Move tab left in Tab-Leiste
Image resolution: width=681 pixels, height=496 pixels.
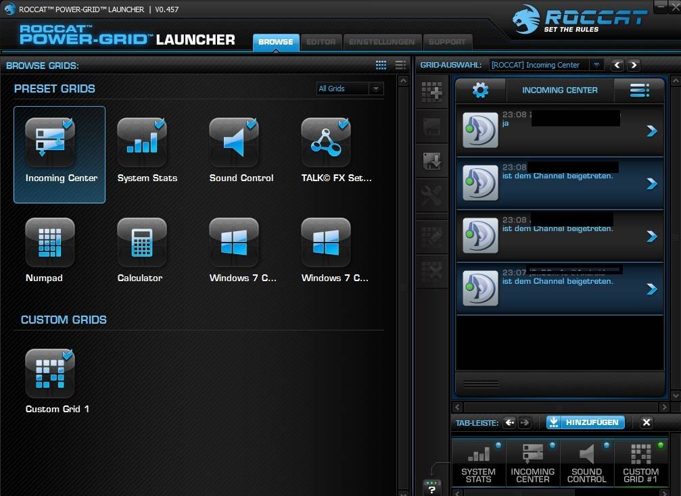tap(510, 422)
